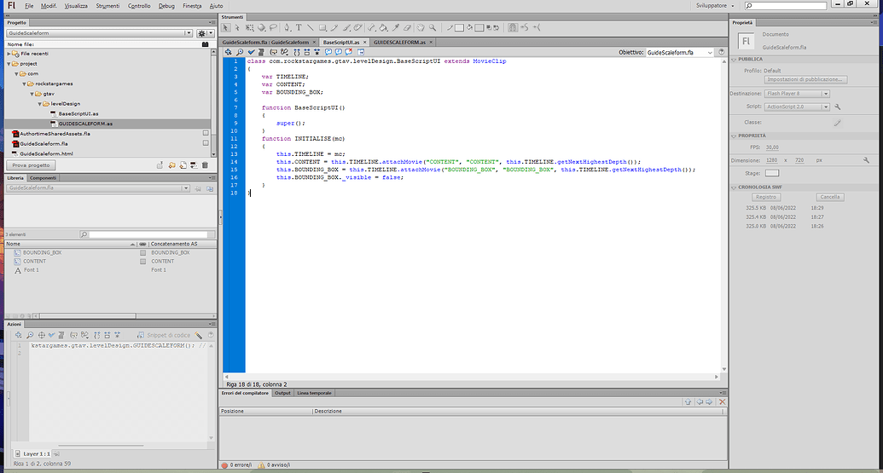Viewport: 883px width, 473px height.
Task: Open the Debug menu
Action: tap(166, 5)
